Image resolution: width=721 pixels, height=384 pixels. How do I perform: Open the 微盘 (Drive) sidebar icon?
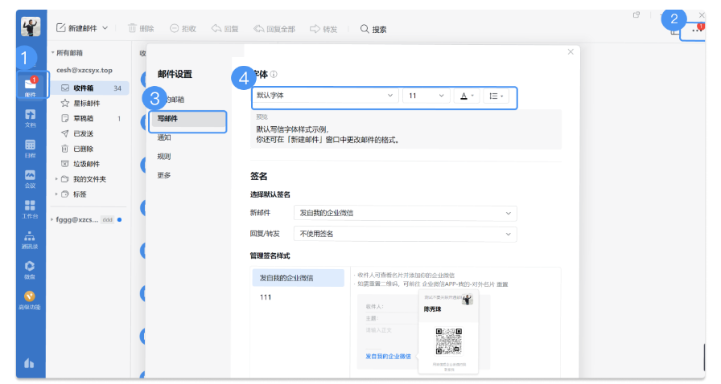30,269
